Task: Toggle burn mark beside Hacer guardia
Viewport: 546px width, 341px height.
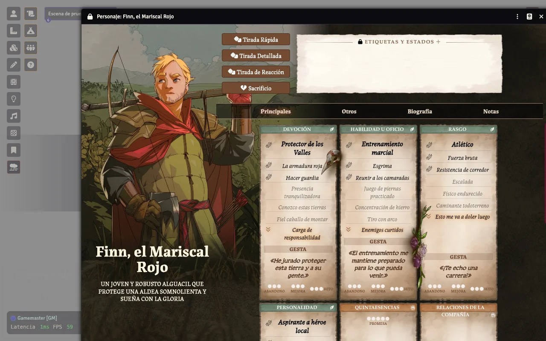Action: coord(269,177)
